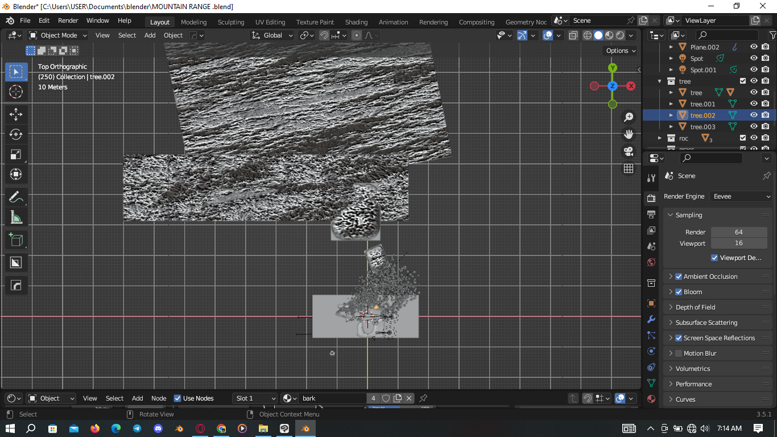
Task: Select the Add Cube tool
Action: pyautogui.click(x=16, y=240)
